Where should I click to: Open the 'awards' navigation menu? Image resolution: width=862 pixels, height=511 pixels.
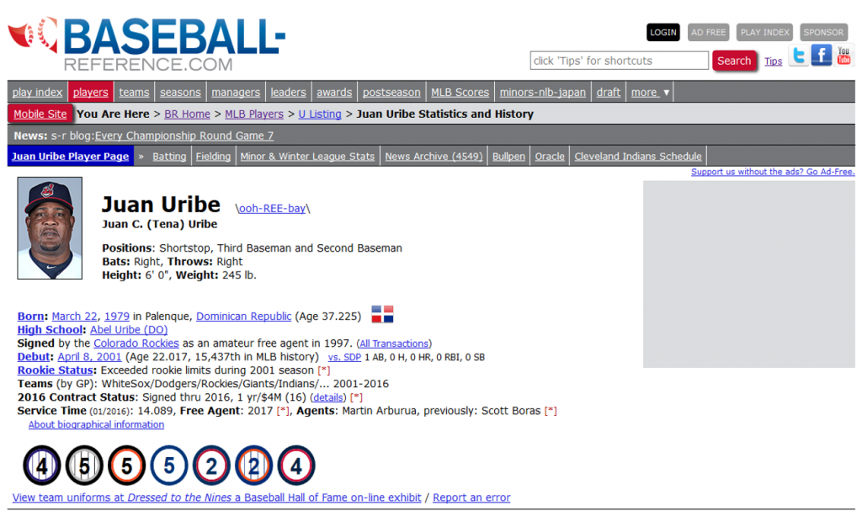coord(334,93)
